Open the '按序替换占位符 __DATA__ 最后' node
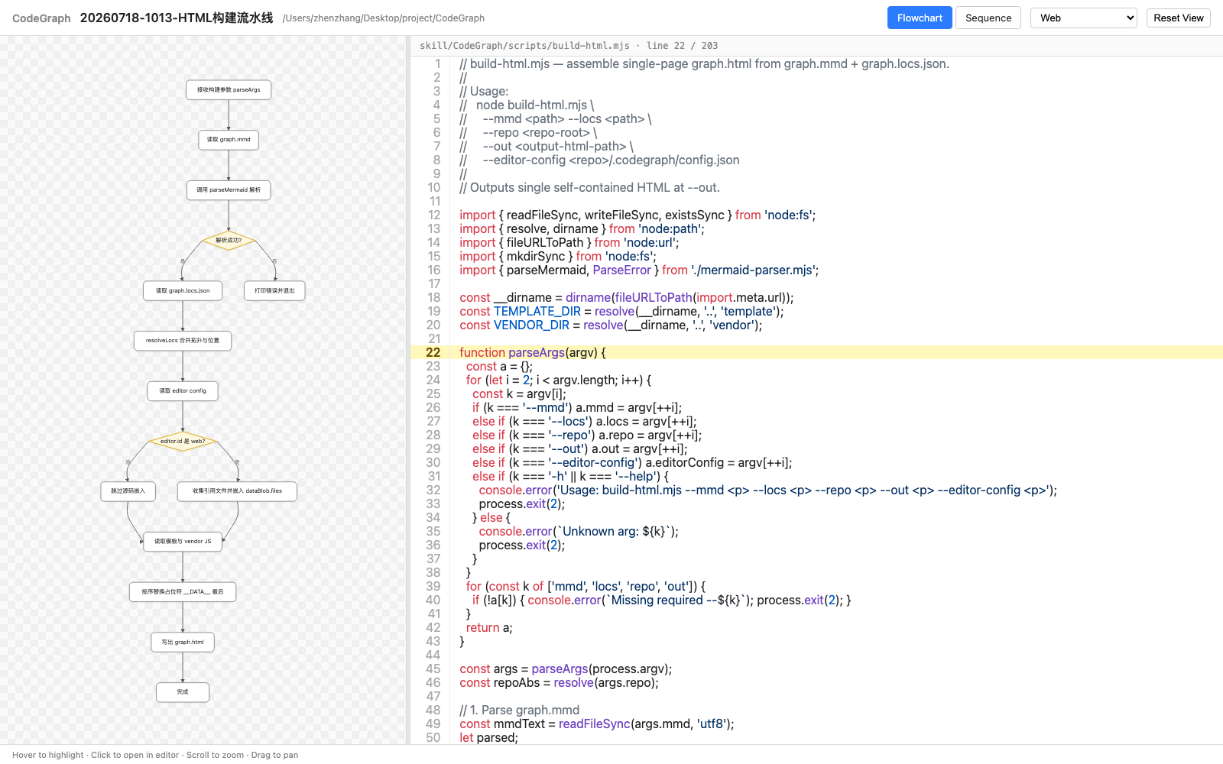The width and height of the screenshot is (1223, 764). pyautogui.click(x=183, y=592)
